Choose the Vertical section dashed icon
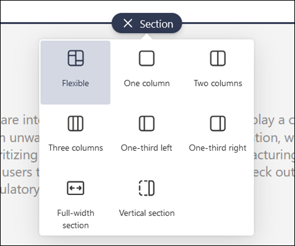This screenshot has height=246, width=295. click(x=147, y=188)
